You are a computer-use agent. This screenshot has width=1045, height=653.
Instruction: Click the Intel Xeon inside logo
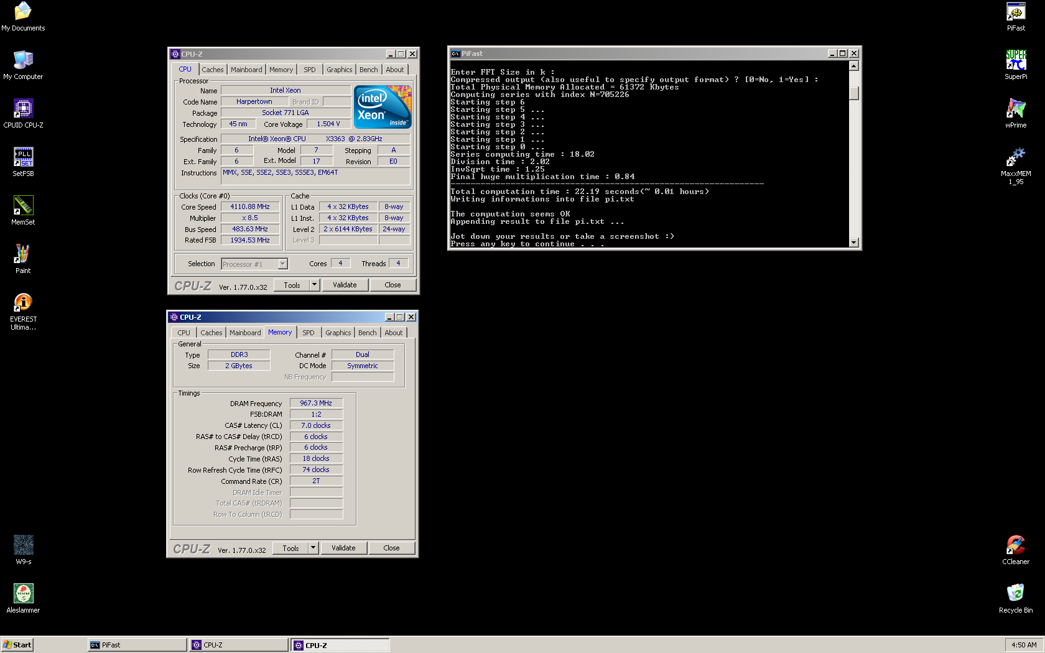(383, 107)
